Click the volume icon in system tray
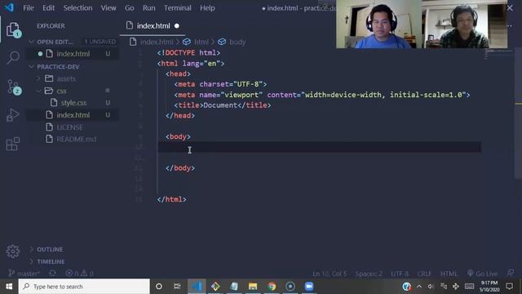 tap(431, 287)
